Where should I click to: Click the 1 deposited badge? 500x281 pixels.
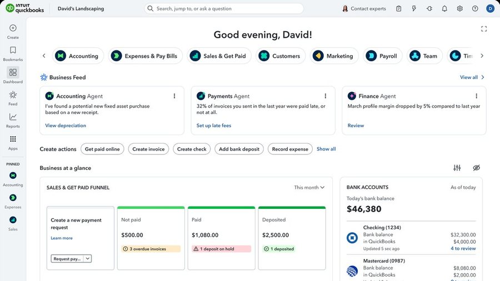pos(279,249)
